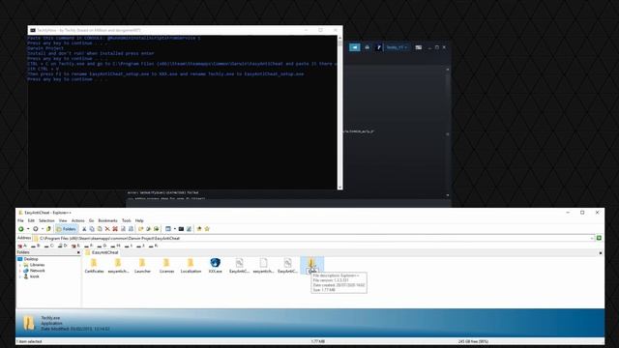Open the Go menu
The image size is (619, 348).
91,220
